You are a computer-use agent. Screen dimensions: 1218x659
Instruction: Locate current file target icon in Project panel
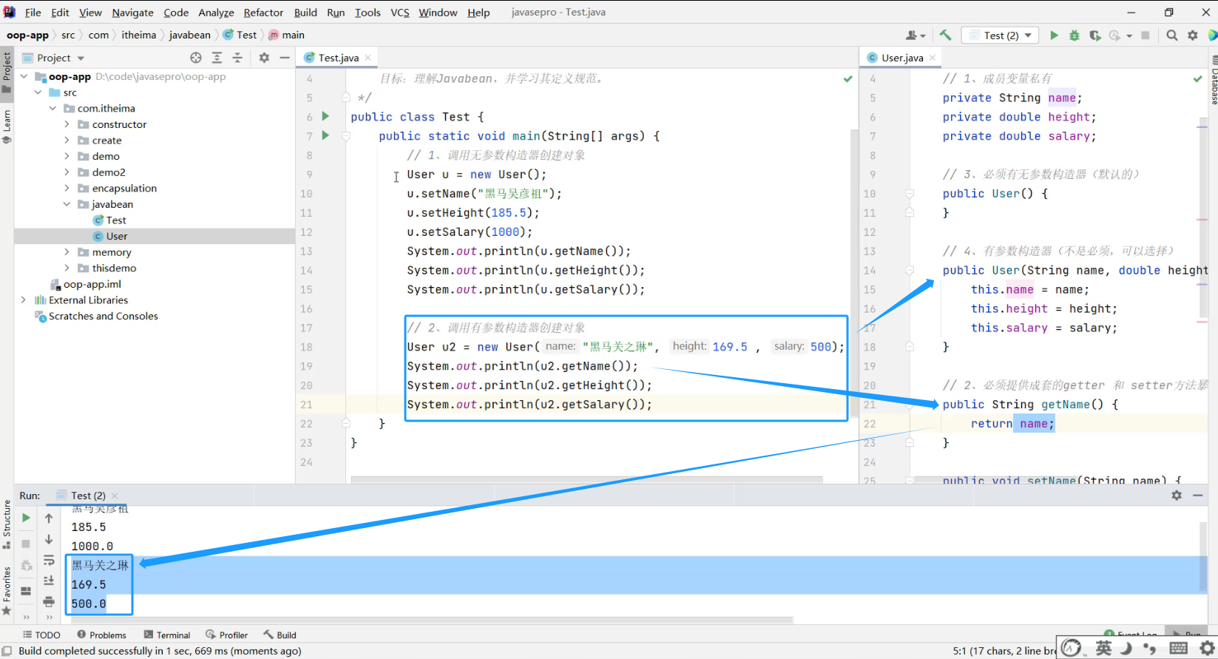point(195,58)
